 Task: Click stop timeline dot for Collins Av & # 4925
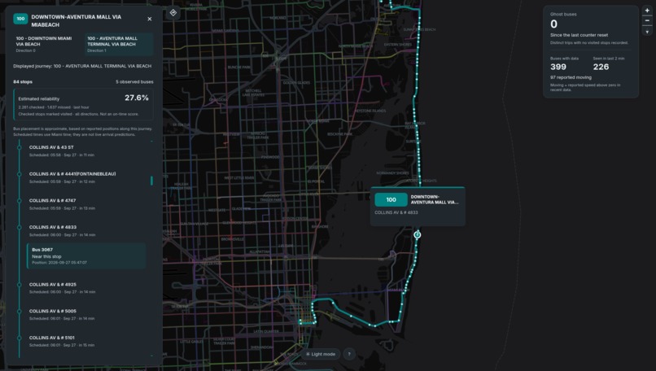[20, 285]
